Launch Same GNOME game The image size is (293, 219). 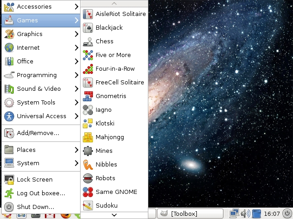click(114, 192)
